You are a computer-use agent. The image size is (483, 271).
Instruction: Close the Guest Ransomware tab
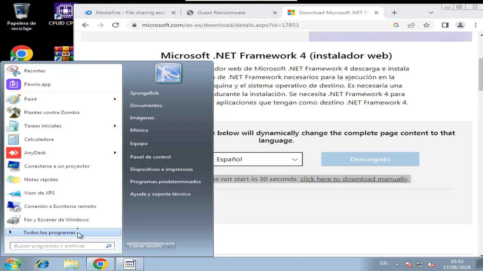[275, 12]
